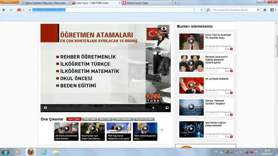
Task: Select the Son 7 Gün filter
Action: (105, 119)
